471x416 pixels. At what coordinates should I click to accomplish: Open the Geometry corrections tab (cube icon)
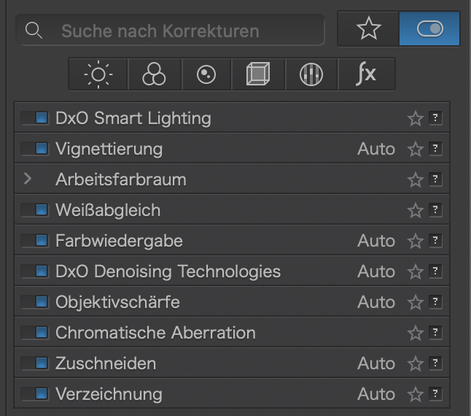tap(258, 74)
